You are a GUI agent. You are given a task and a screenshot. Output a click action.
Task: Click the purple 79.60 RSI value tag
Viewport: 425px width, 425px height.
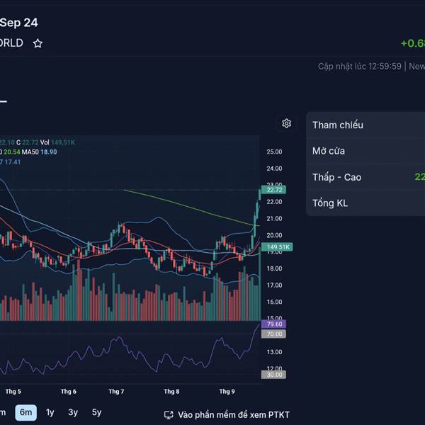274,324
